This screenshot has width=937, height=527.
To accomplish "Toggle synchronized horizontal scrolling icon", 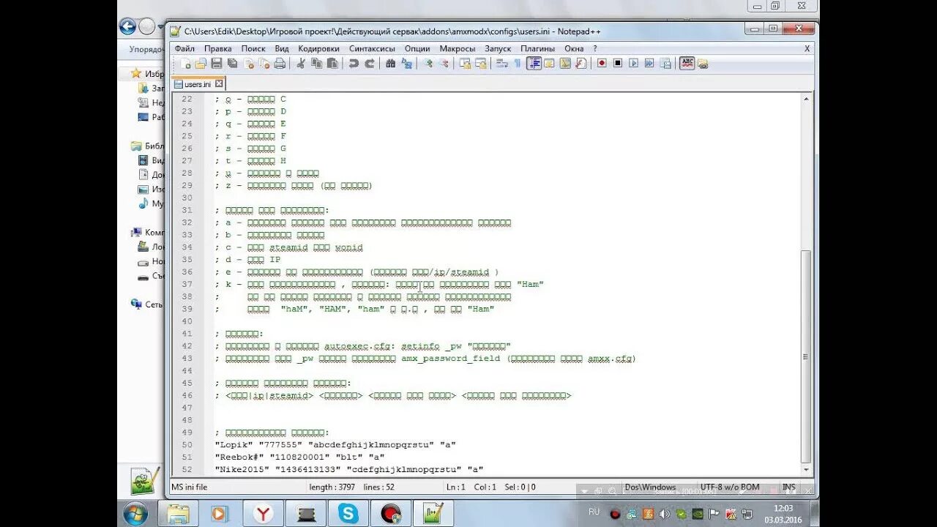I will click(x=481, y=64).
